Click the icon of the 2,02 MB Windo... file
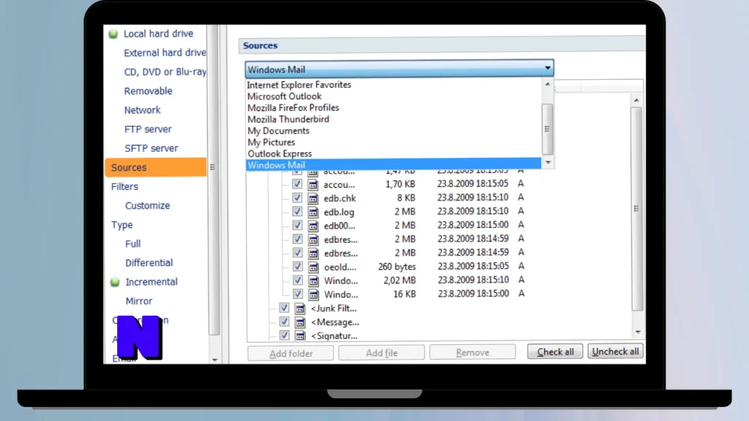 click(x=313, y=281)
